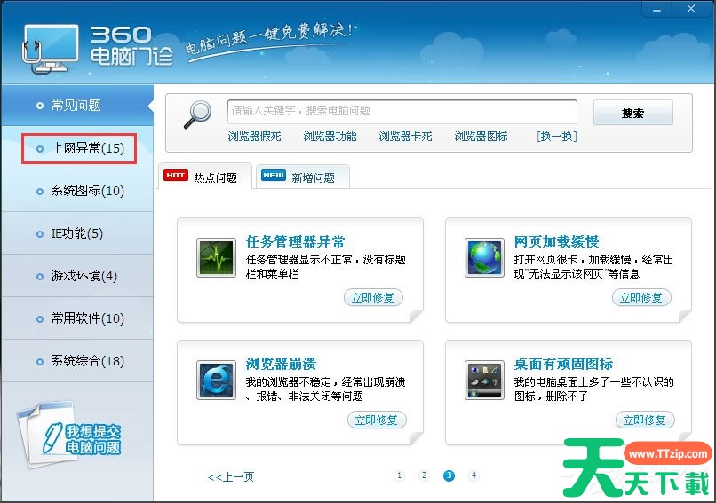Select the 常用软件(10) category

tap(76, 318)
